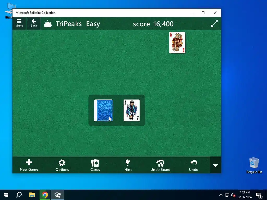
Task: Go Back with the arrow button
Action: (x=34, y=23)
